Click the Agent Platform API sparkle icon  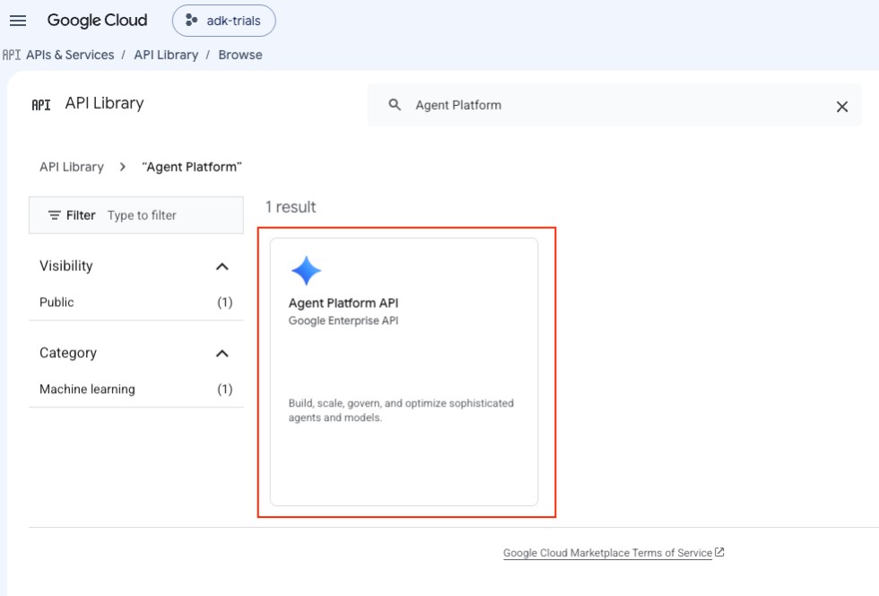pyautogui.click(x=306, y=270)
